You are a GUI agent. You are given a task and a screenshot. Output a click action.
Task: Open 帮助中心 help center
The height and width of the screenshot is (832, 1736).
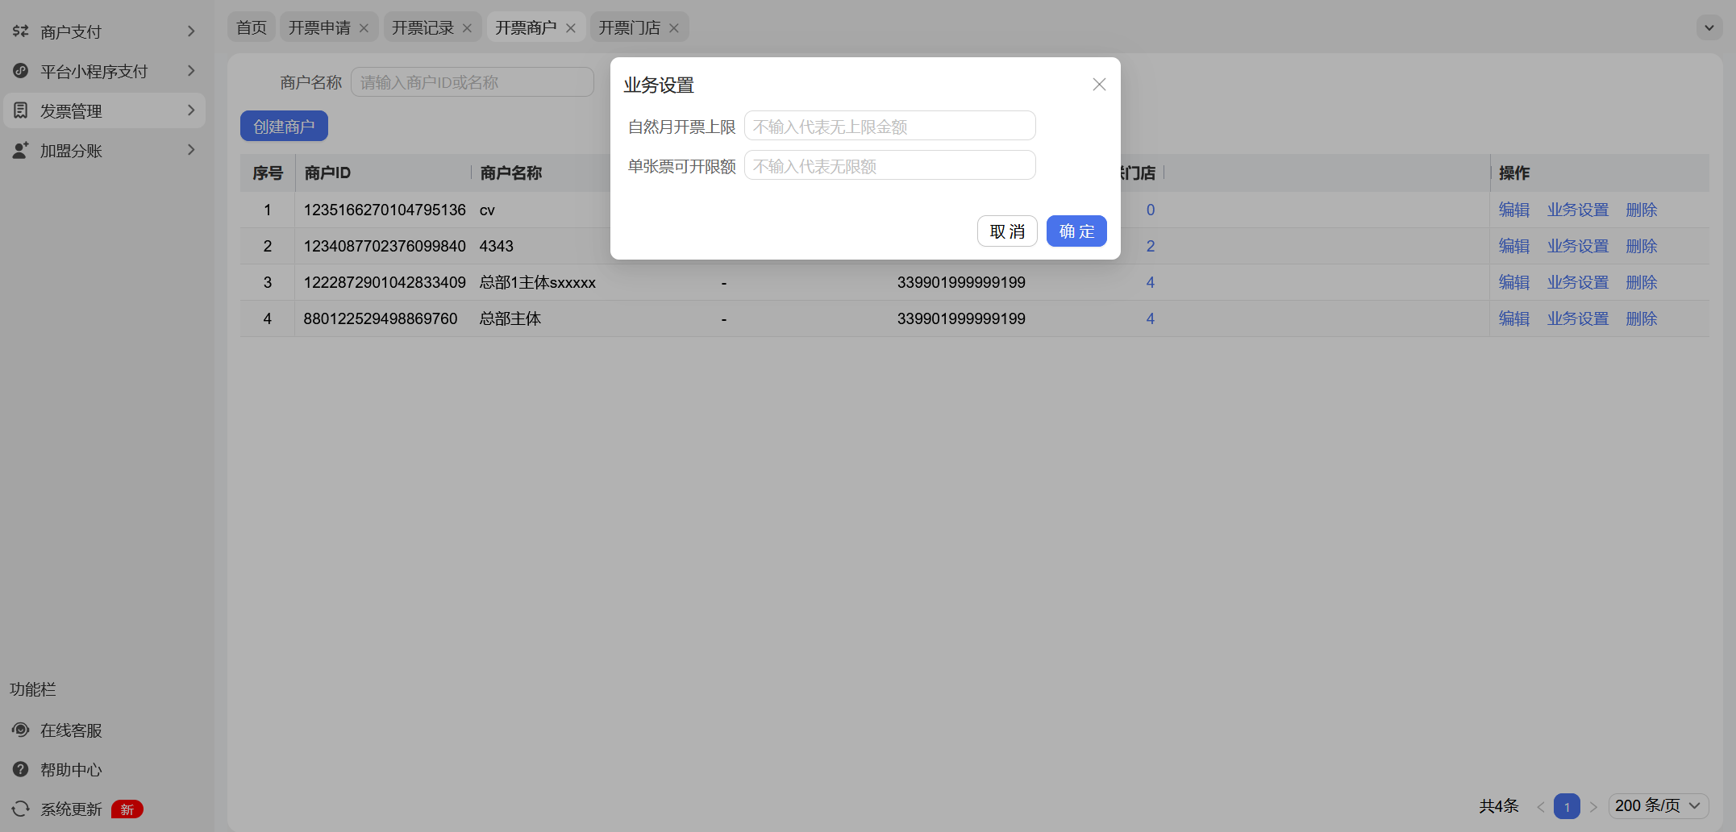pyautogui.click(x=71, y=769)
